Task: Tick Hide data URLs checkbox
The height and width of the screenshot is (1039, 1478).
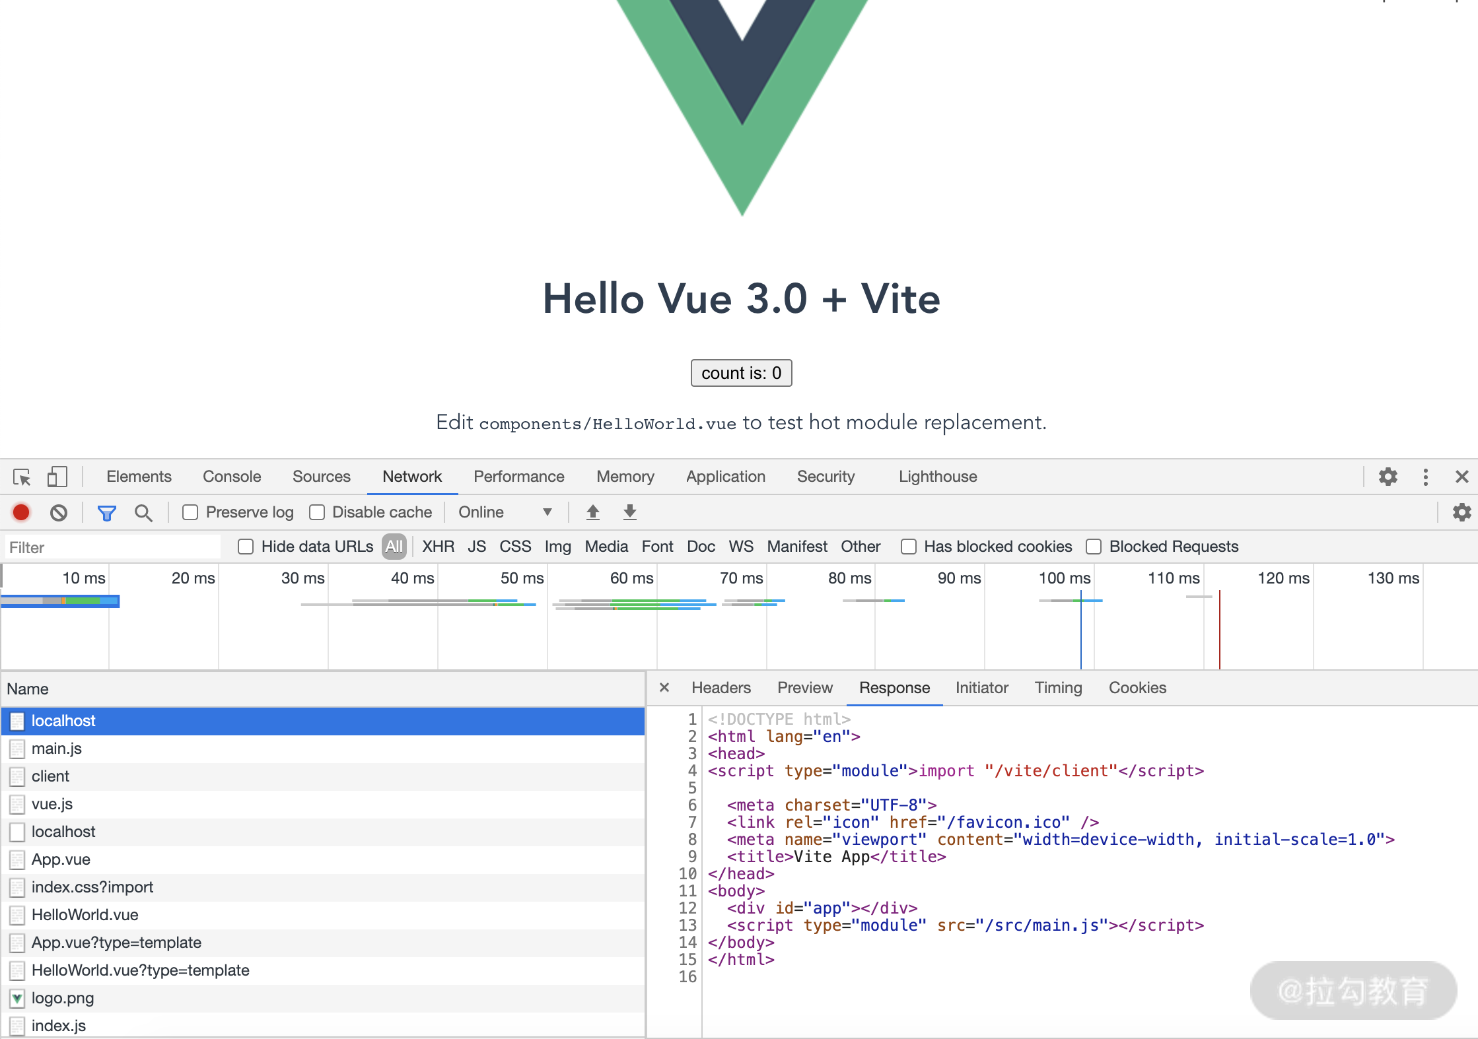Action: click(246, 547)
